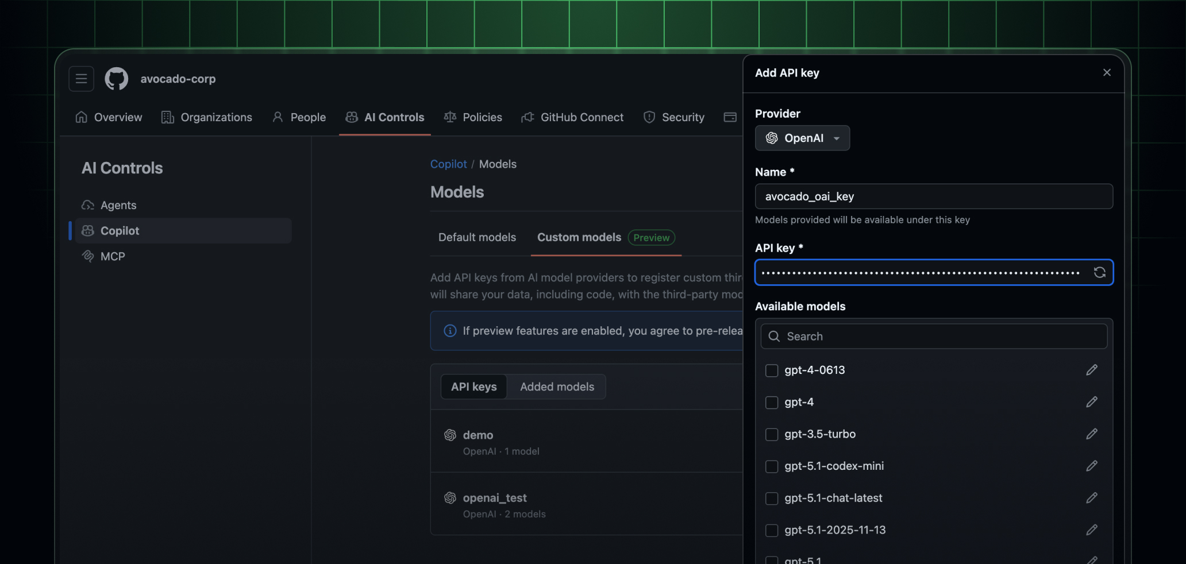Click the info icon in preview features banner
1186x564 pixels.
(x=449, y=331)
